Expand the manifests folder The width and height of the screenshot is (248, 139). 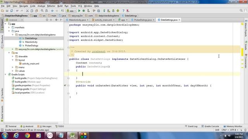(9, 27)
